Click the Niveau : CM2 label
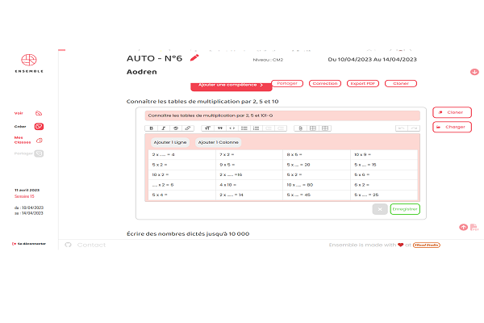The height and width of the screenshot is (323, 484). point(268,60)
